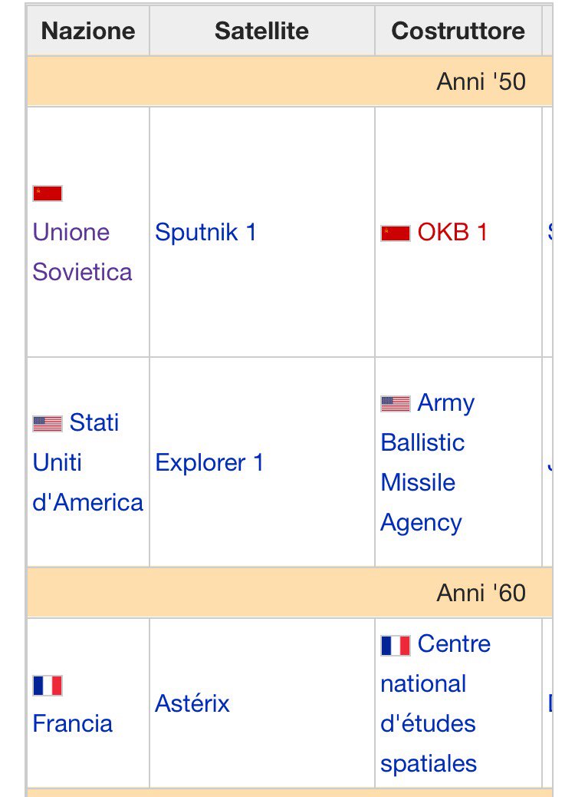Click the Satellite column header

tap(261, 31)
